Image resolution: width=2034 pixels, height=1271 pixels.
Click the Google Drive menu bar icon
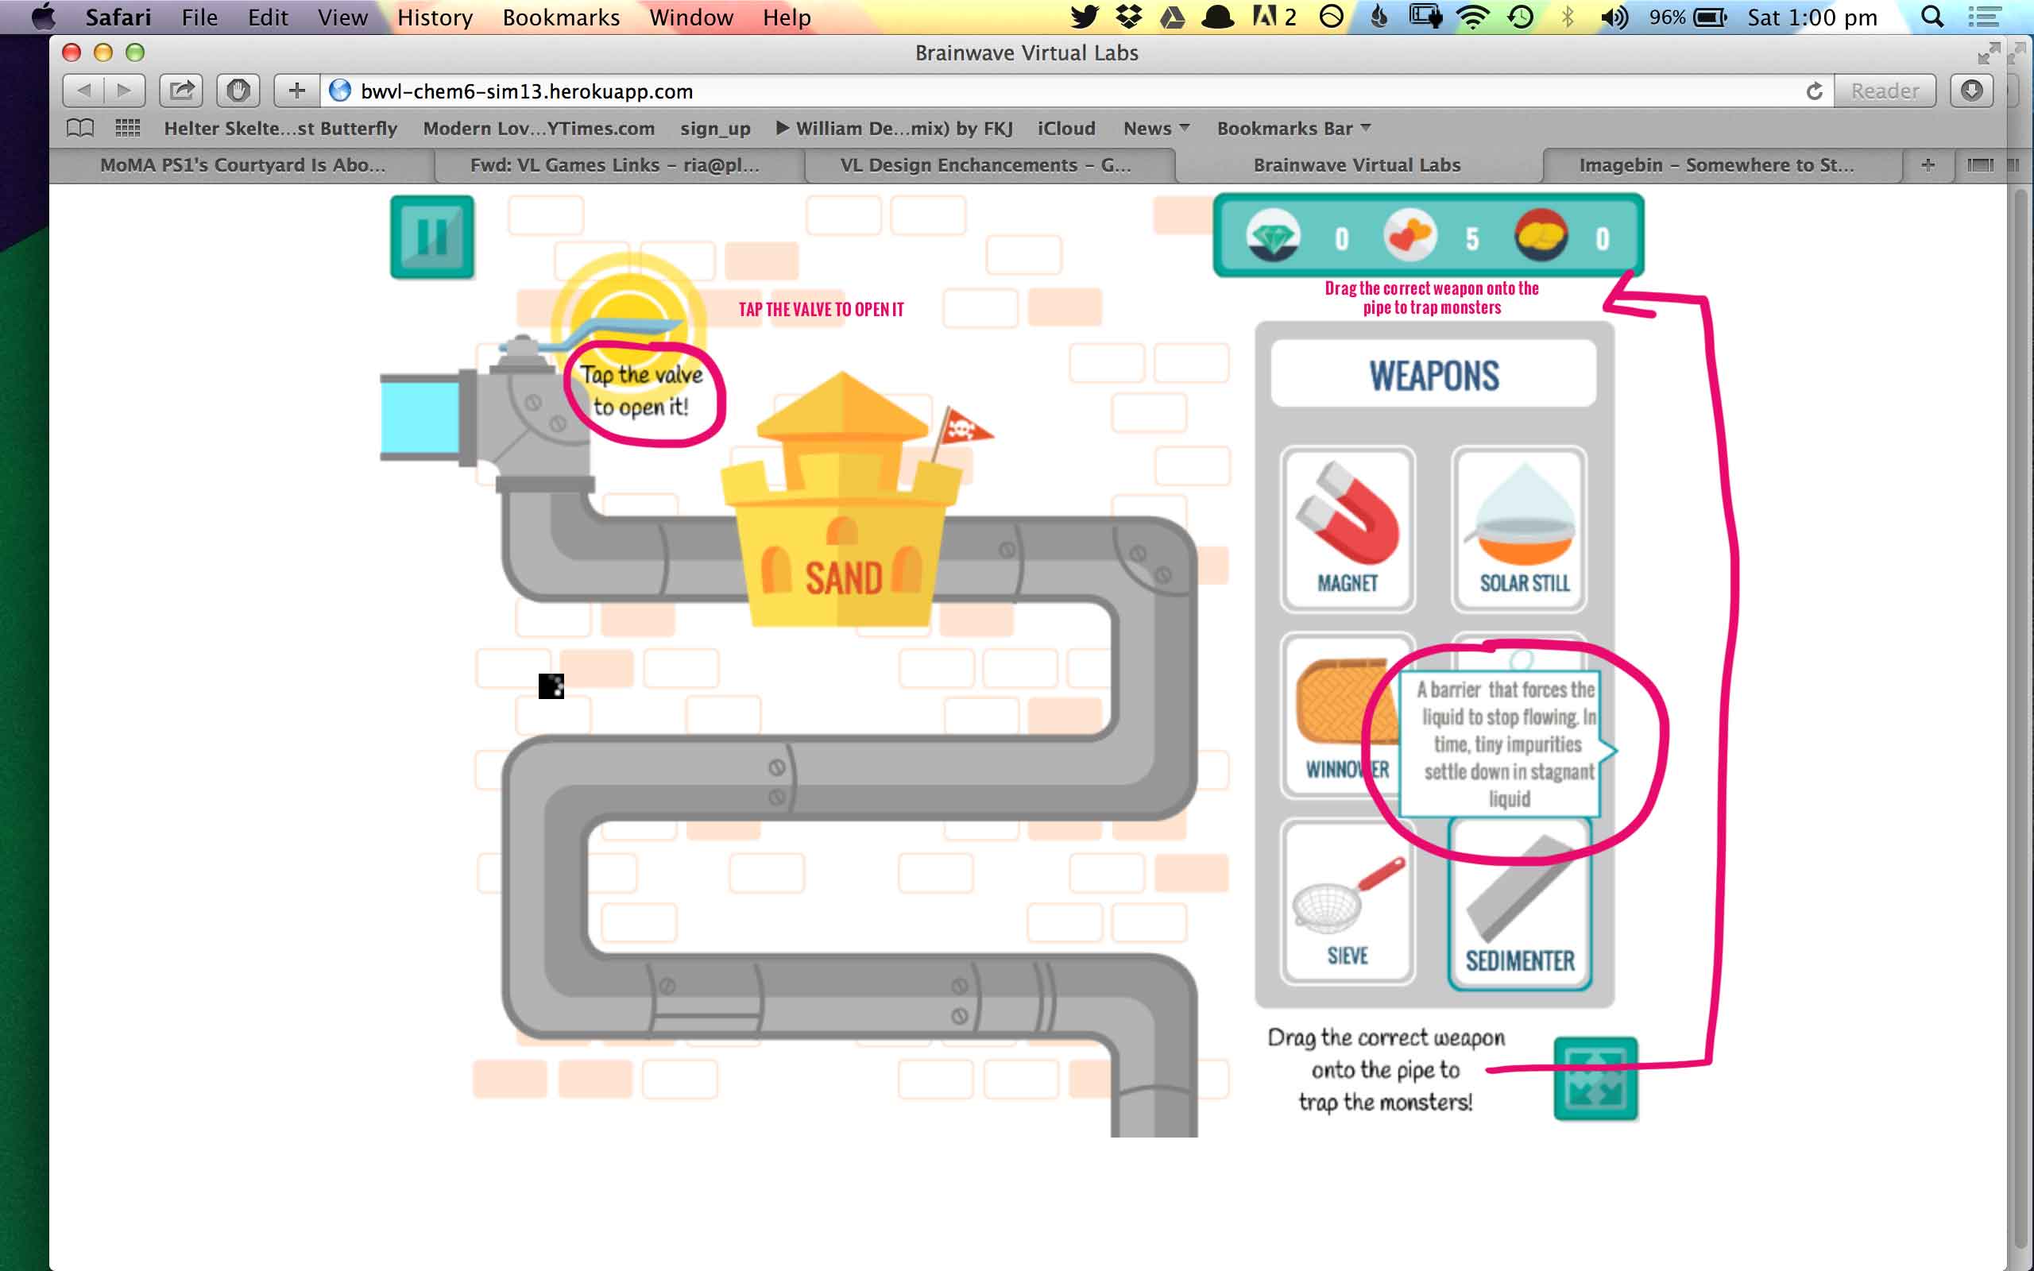1173,17
